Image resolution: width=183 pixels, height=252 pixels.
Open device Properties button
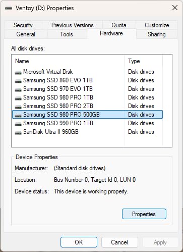144,214
